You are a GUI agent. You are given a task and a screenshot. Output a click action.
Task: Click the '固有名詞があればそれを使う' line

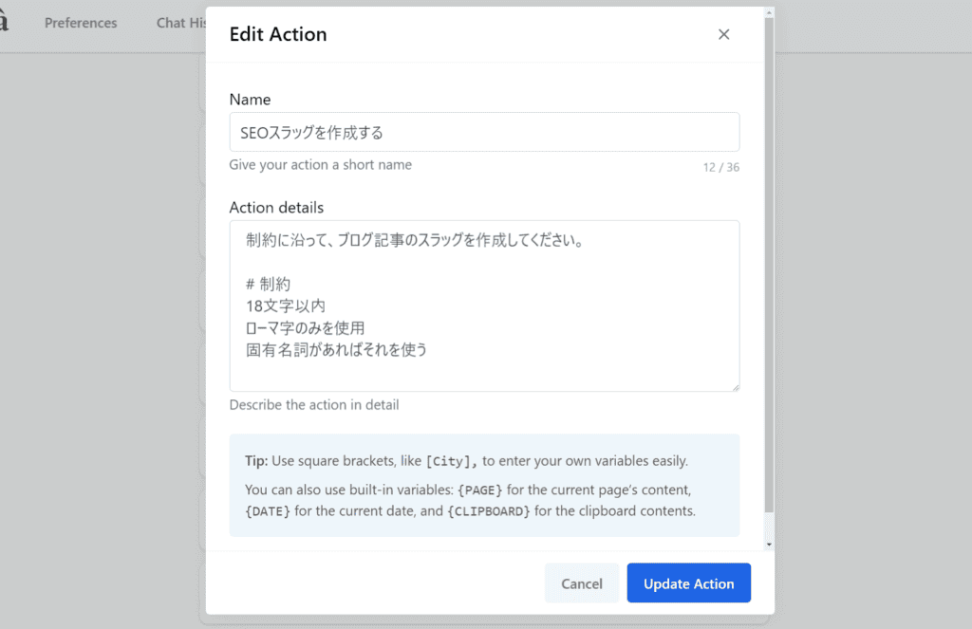[x=337, y=349]
